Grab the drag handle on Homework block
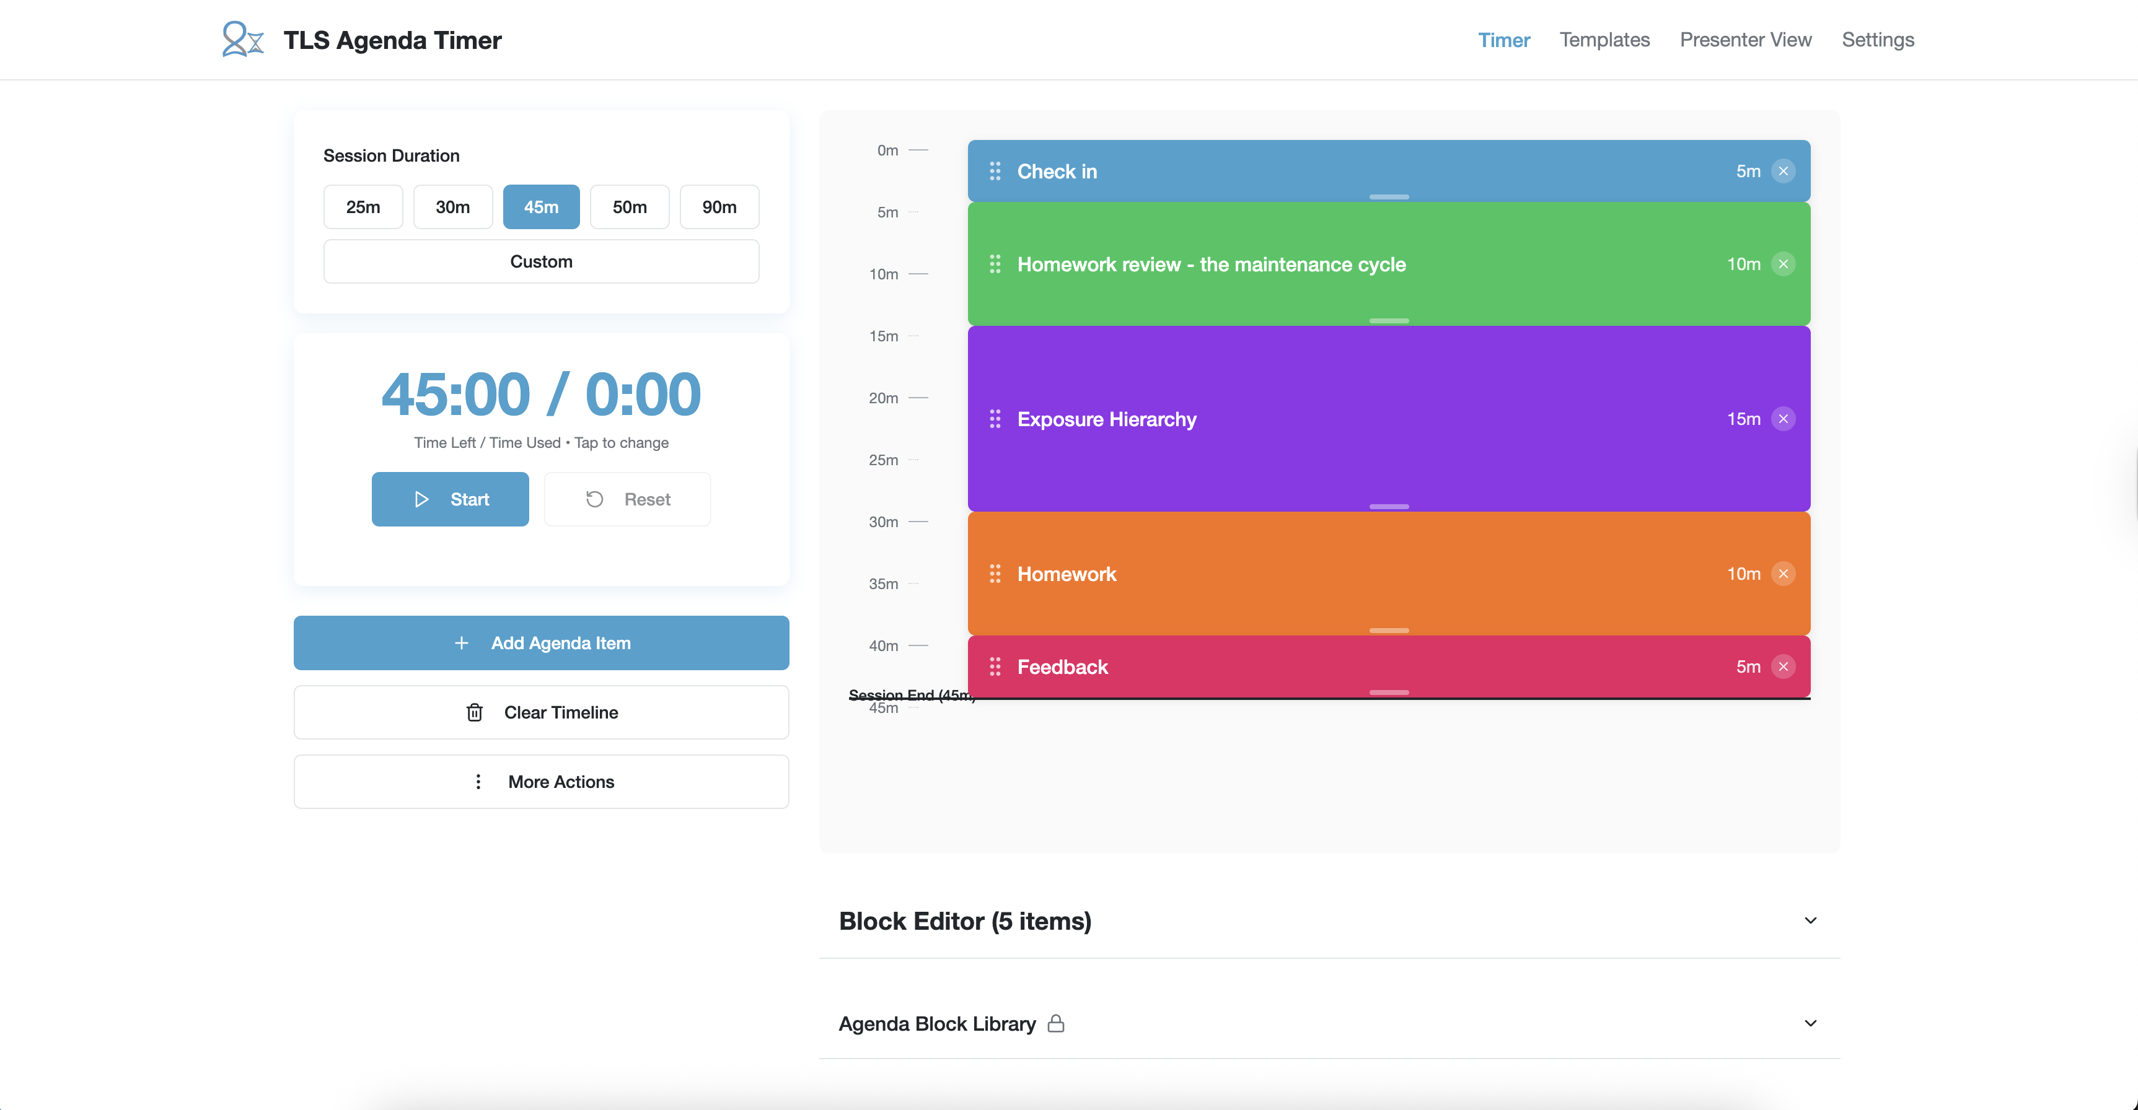This screenshot has height=1110, width=2138. click(x=994, y=574)
